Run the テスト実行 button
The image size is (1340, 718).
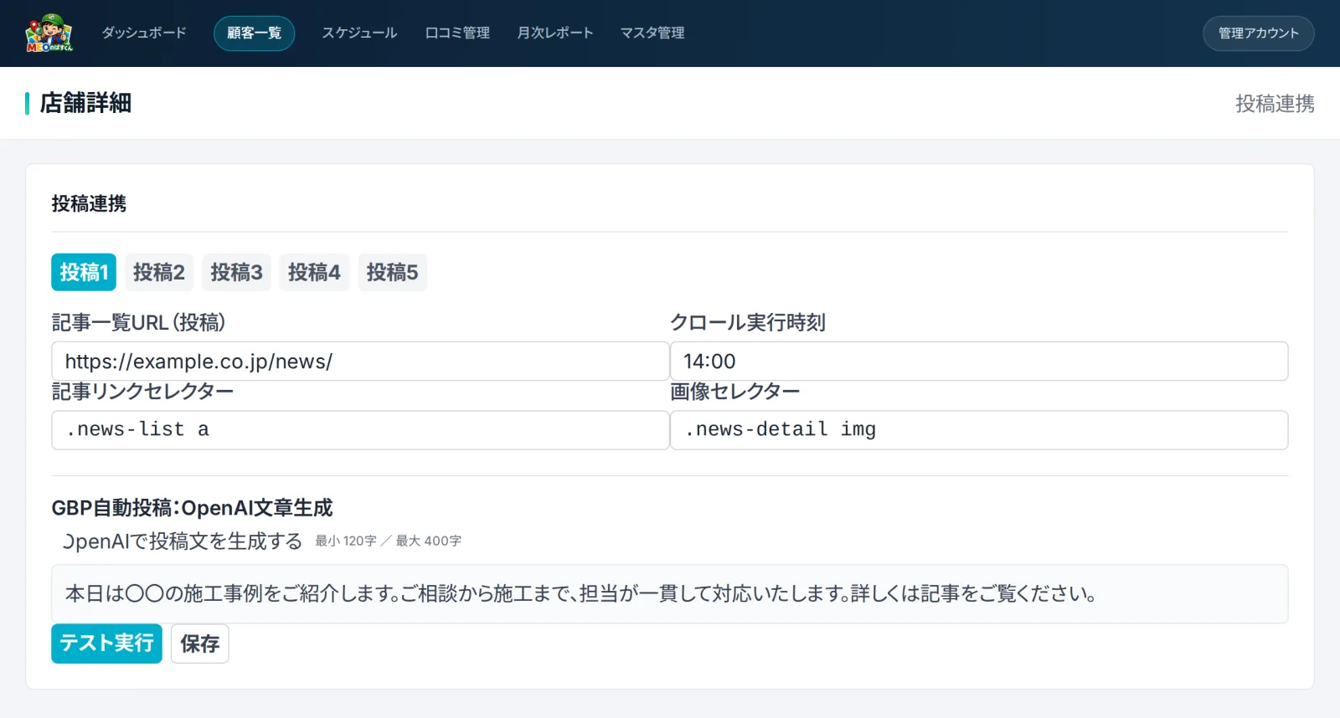coord(106,644)
